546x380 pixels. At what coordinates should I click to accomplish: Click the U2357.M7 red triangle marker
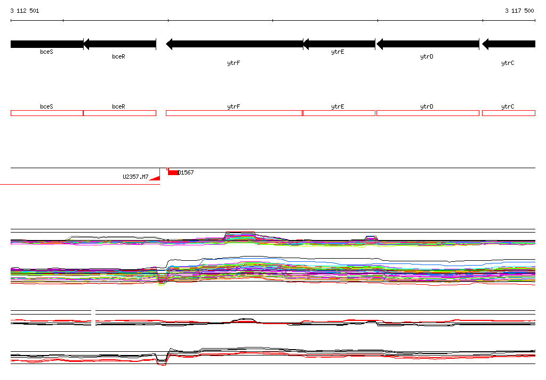point(155,178)
